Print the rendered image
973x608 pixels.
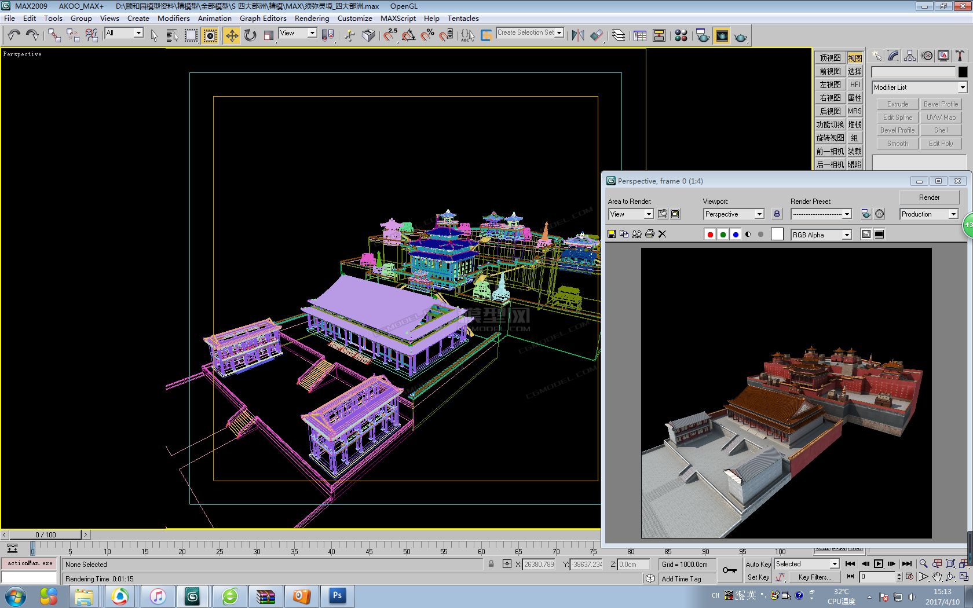[x=650, y=234]
